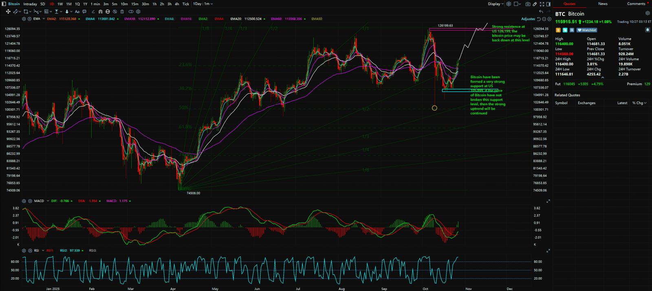Open the Display dropdown menu
Screen dimensions: 652x291
(496, 4)
